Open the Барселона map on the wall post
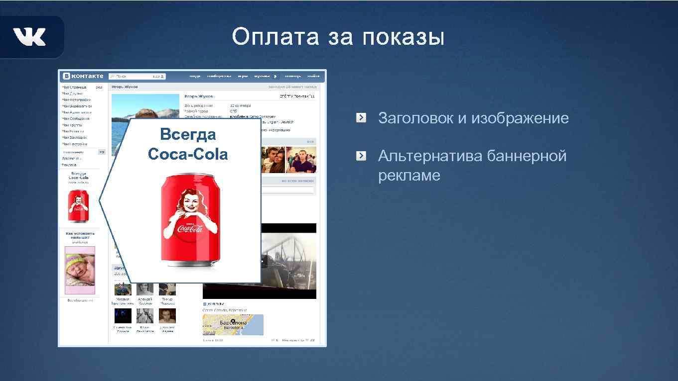This screenshot has height=381, width=678. click(233, 324)
